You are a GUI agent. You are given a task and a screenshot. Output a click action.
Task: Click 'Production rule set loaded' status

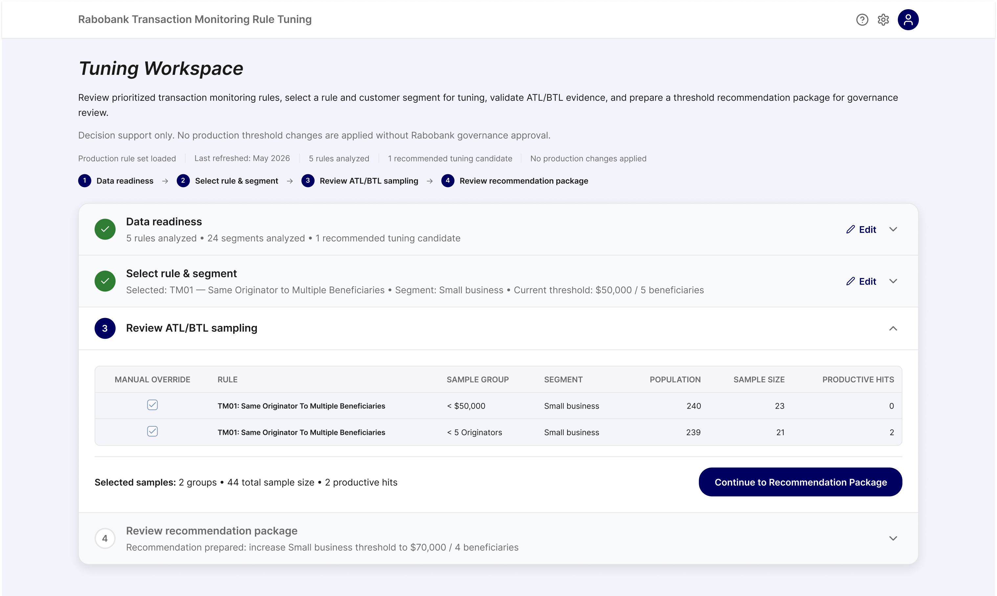point(127,158)
